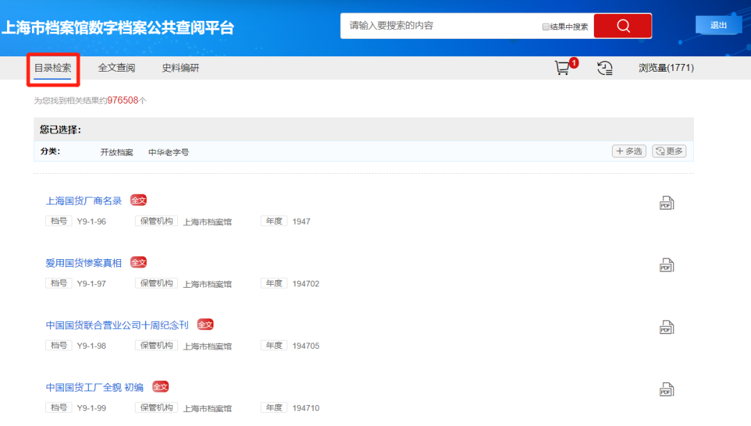The image size is (751, 426).
Task: Open the 爱用国货惨案真相 record link
Action: coord(84,263)
